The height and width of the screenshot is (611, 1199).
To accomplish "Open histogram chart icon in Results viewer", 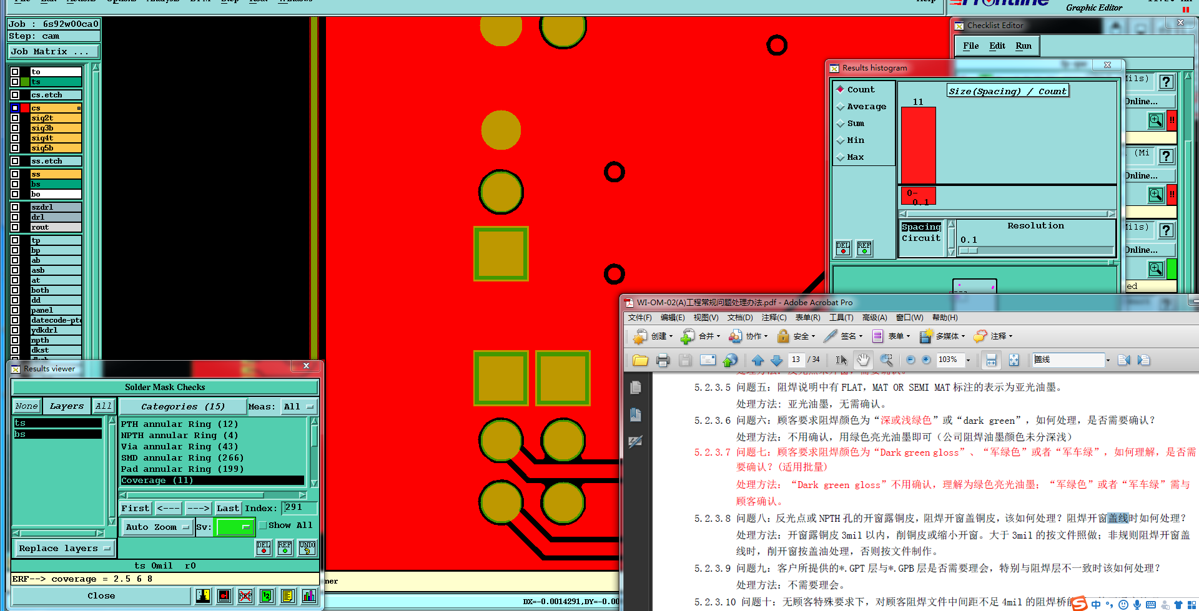I will (308, 596).
